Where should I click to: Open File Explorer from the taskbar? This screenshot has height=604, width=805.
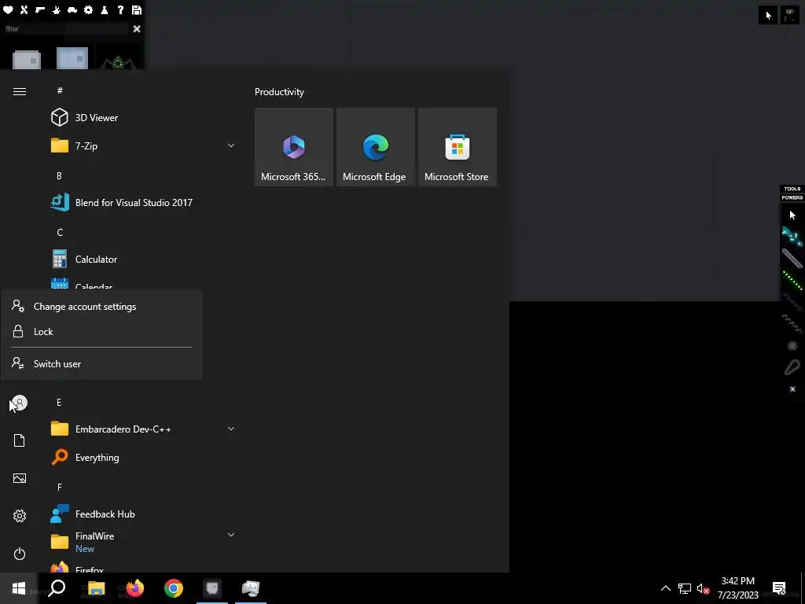point(96,588)
